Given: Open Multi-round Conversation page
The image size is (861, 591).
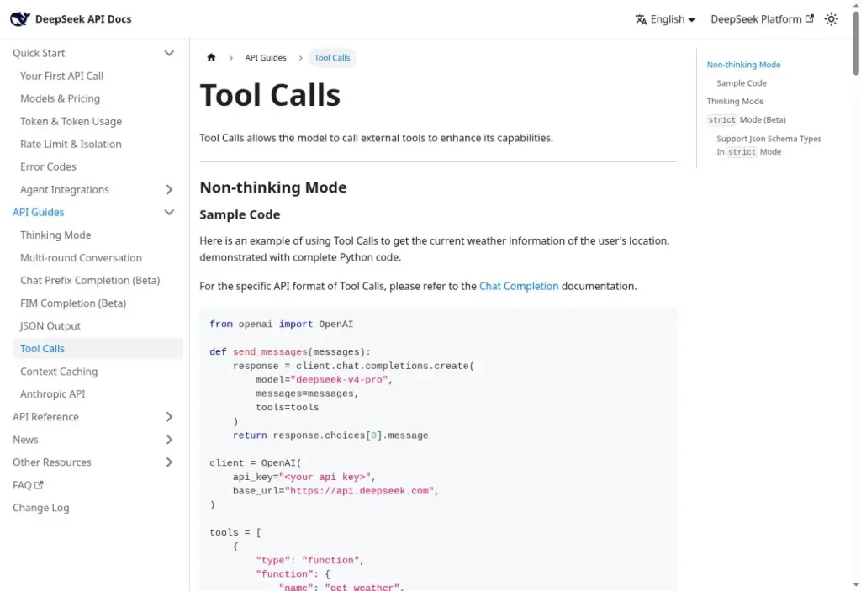Looking at the screenshot, I should click(81, 257).
